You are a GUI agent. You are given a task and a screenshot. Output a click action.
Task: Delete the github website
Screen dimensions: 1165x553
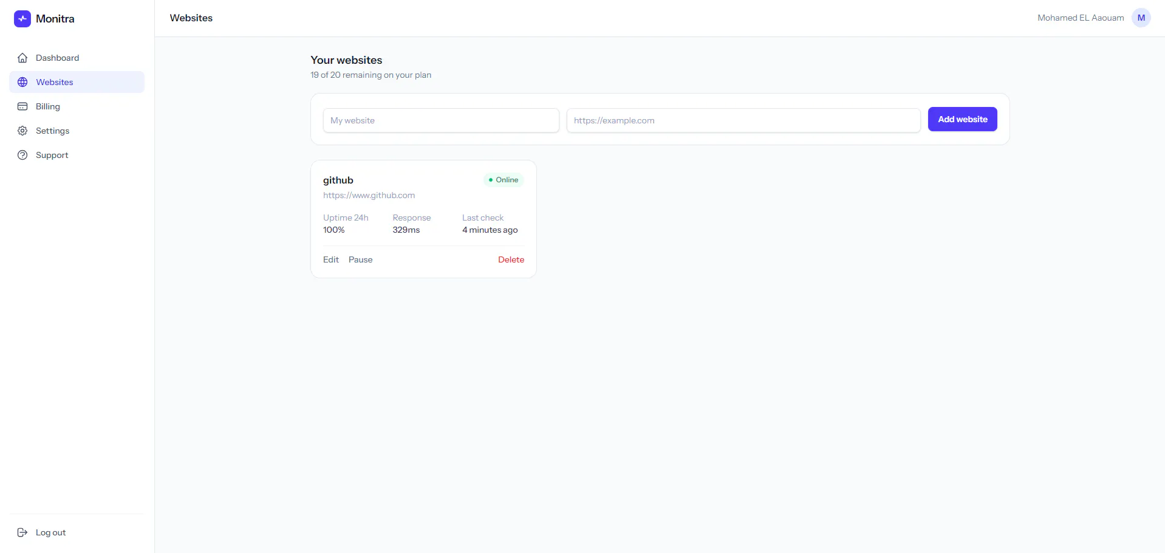511,259
